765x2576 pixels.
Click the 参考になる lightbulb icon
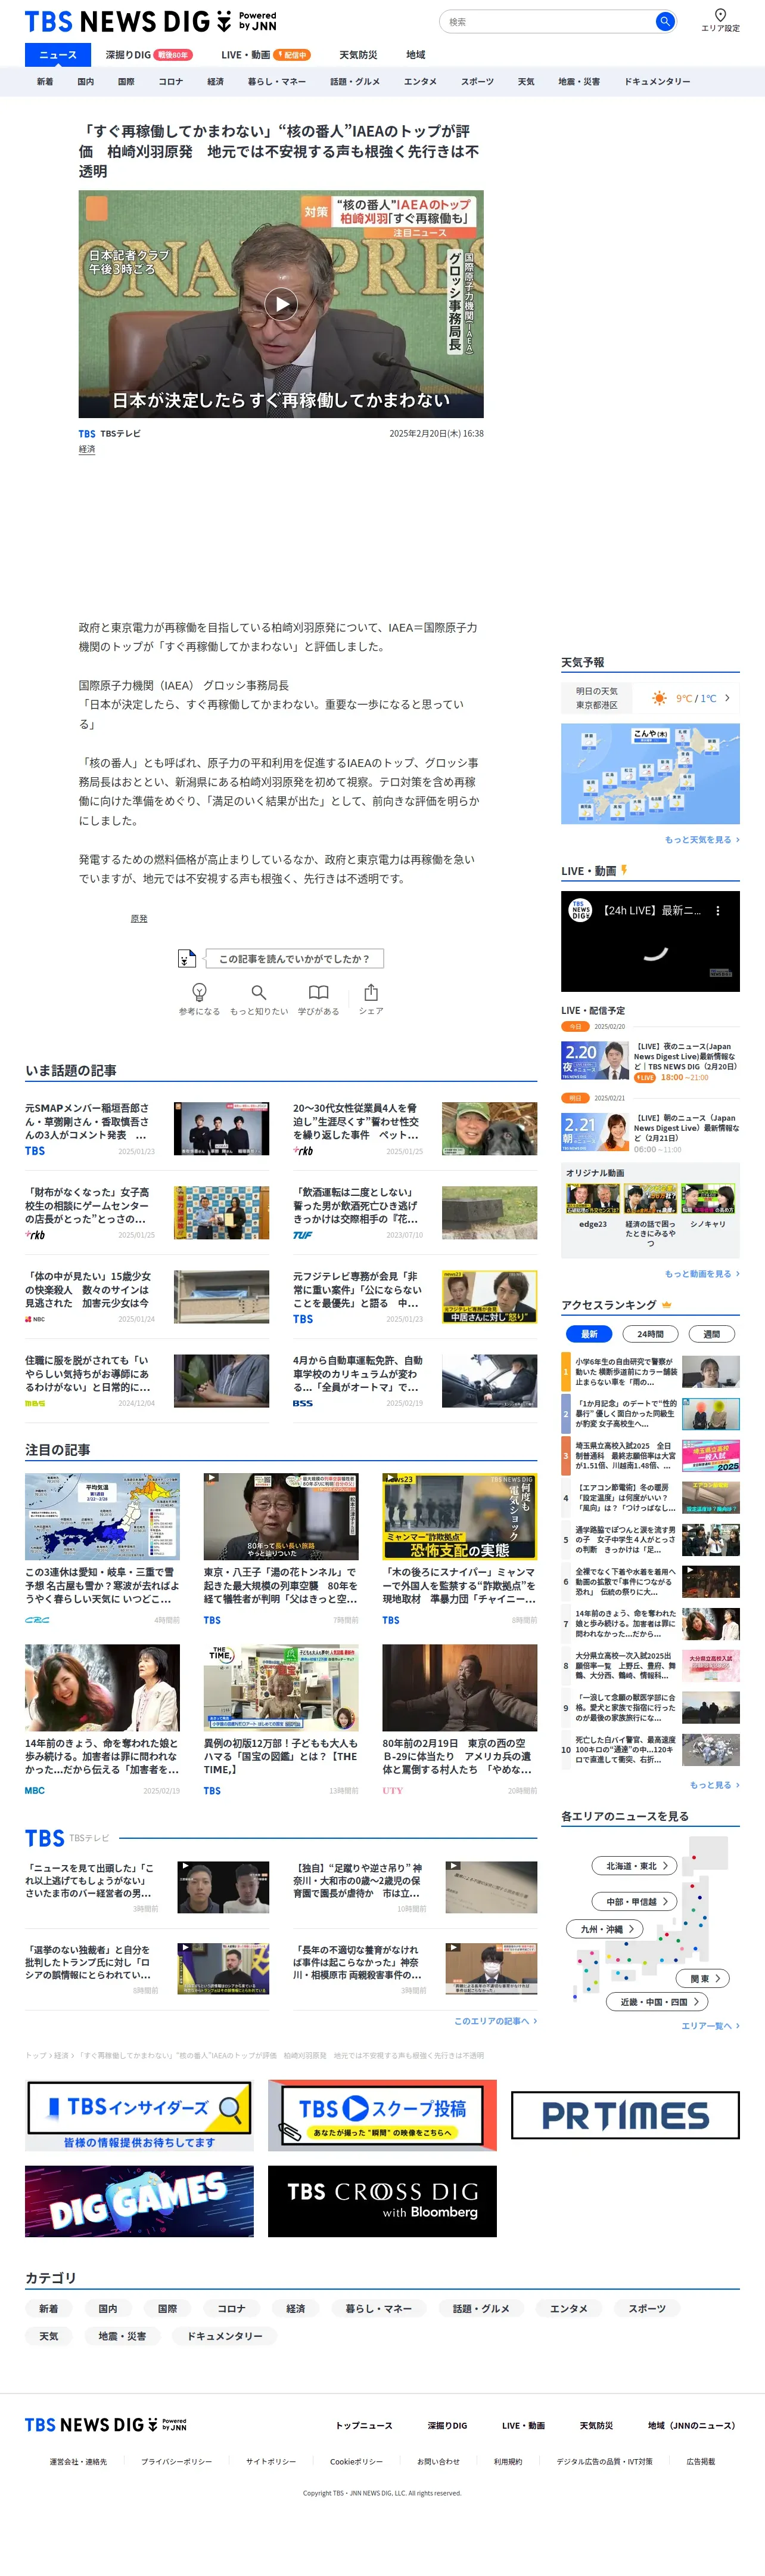point(199,992)
